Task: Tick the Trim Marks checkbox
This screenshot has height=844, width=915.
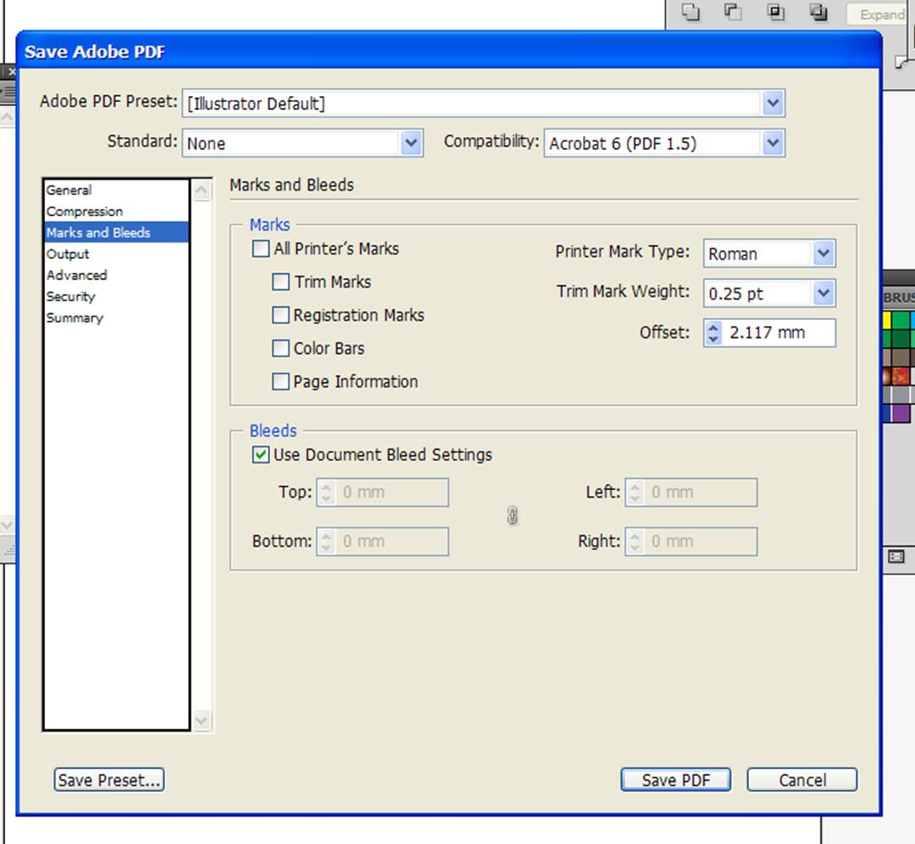Action: [281, 282]
